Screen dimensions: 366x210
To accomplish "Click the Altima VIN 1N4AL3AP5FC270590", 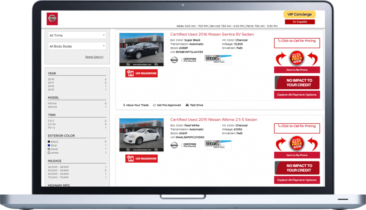I will point(190,137).
